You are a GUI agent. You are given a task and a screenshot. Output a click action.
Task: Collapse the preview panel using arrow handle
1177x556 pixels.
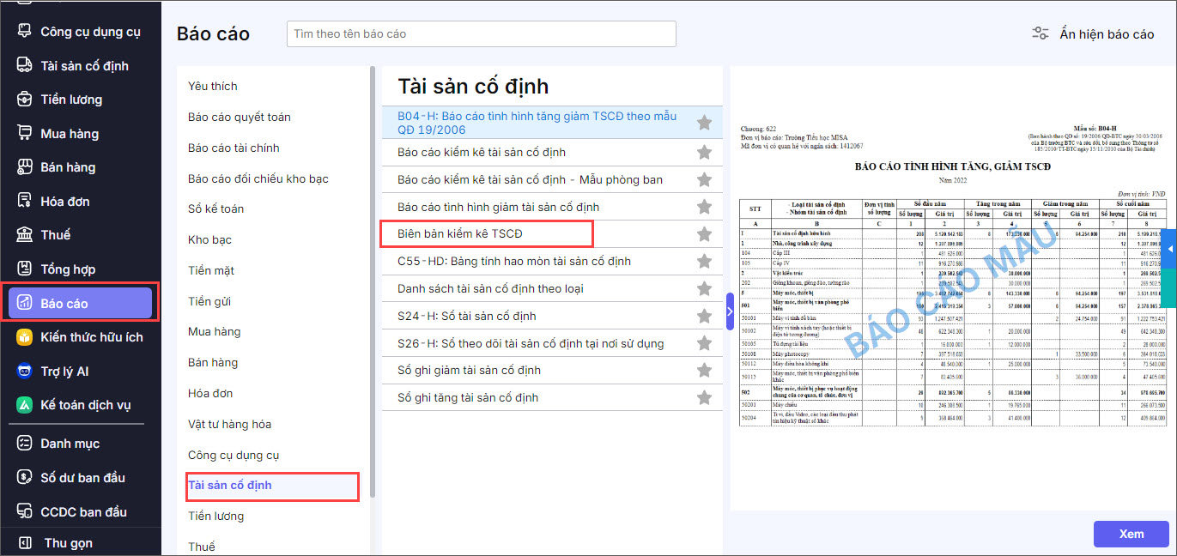[x=730, y=311]
